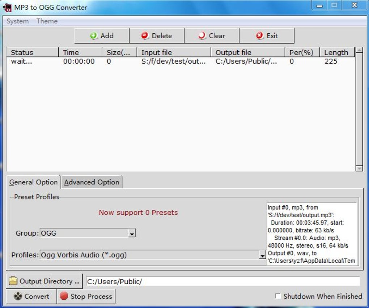Start conversion with the Convert button
Image resolution: width=369 pixels, height=308 pixels.
31,296
